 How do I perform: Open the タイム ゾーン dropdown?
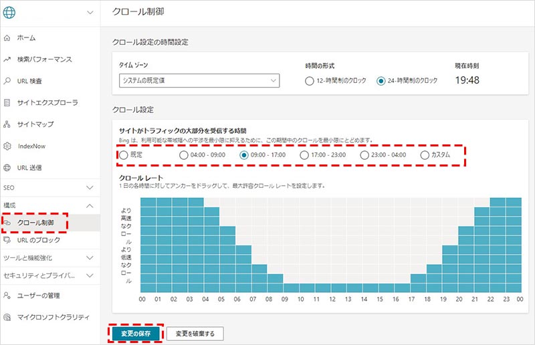coord(199,81)
